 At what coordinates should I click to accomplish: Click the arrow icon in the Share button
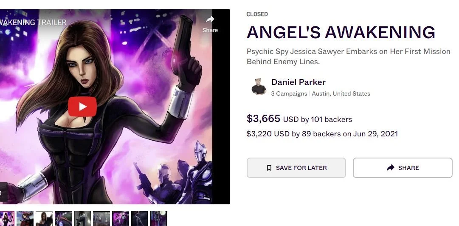coord(391,168)
